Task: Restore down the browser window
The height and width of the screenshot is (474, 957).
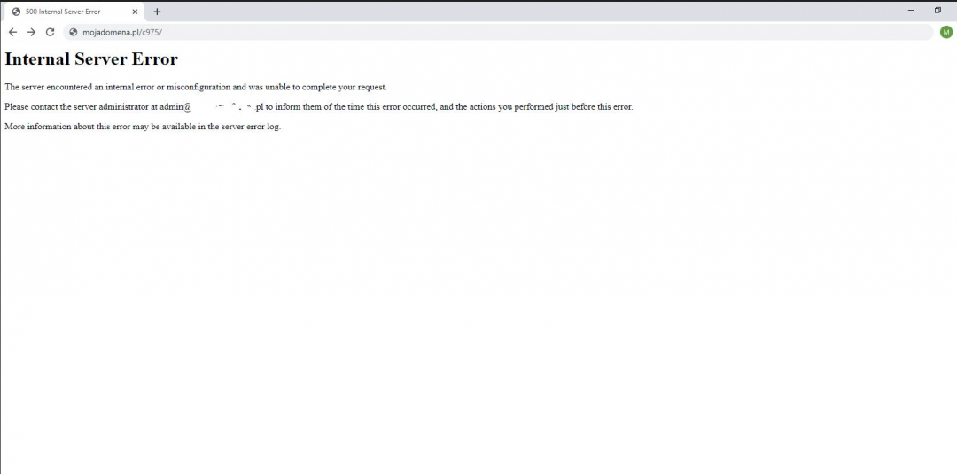Action: click(938, 11)
